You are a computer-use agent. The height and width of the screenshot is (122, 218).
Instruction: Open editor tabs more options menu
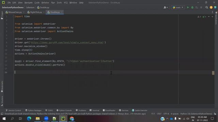click(x=212, y=12)
